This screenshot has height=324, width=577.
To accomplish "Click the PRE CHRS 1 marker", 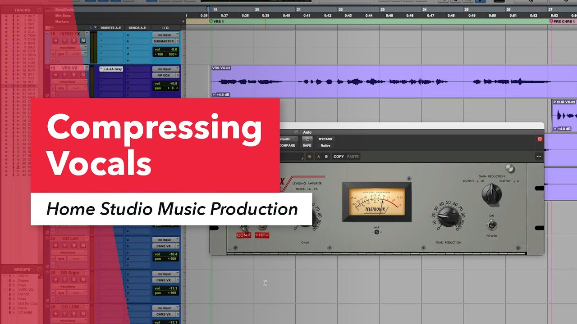I will (562, 21).
